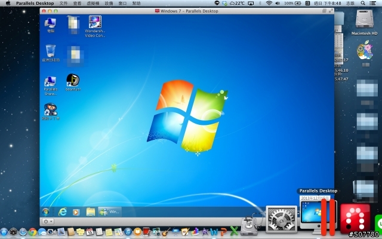Screen dimensions: 382x239
Task: Select the Win... Messenger taskbar button
Action: [x=110, y=212]
